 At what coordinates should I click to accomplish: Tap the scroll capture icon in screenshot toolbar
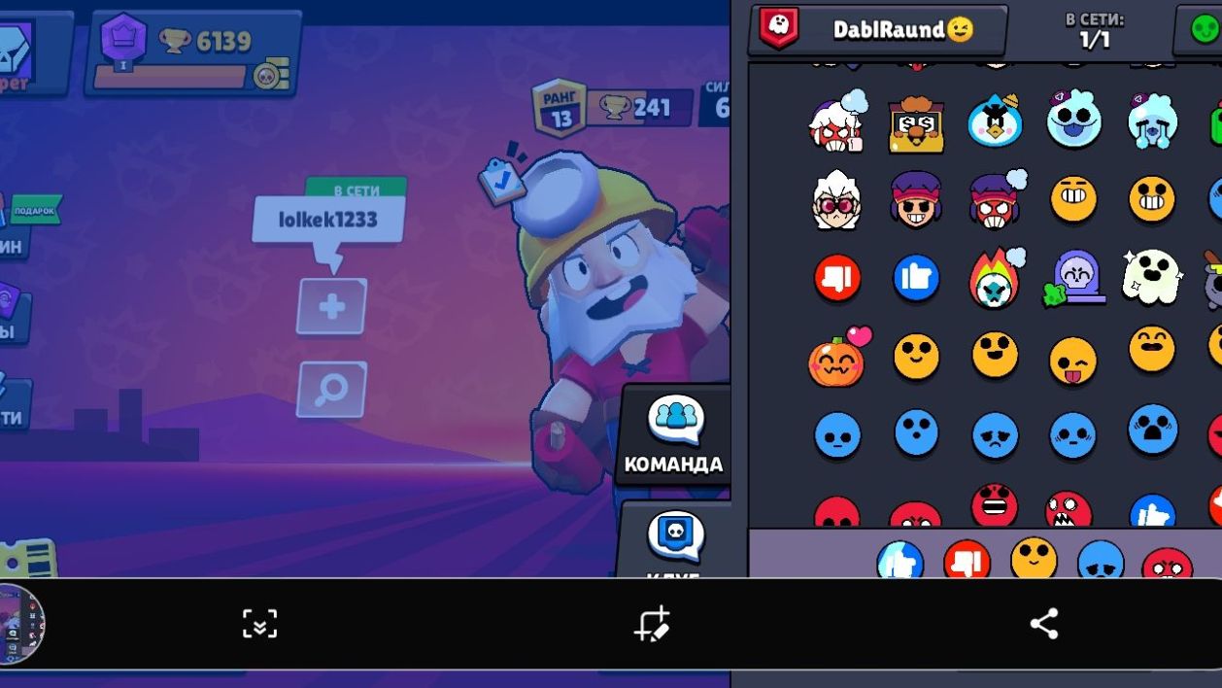259,624
